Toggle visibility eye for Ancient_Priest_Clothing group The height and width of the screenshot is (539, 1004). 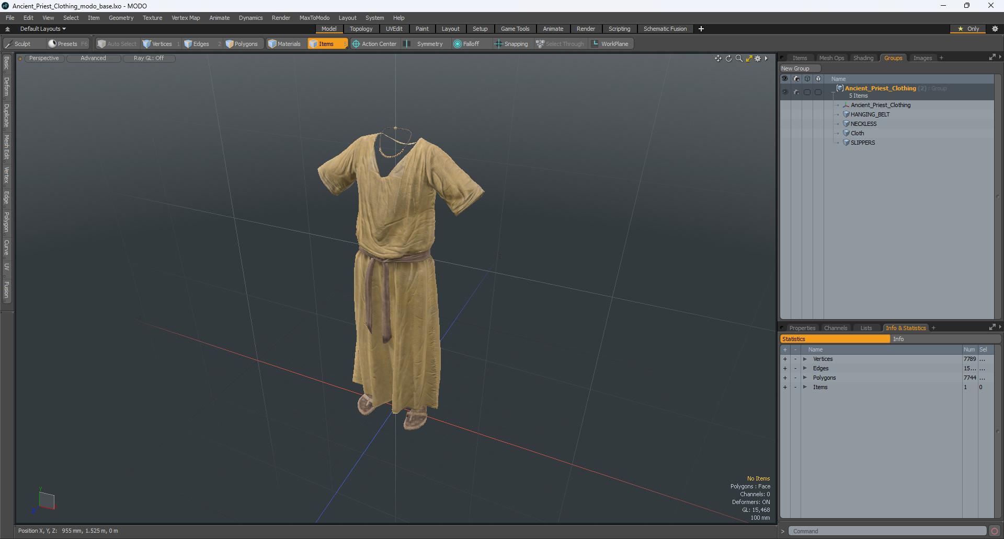tap(785, 92)
